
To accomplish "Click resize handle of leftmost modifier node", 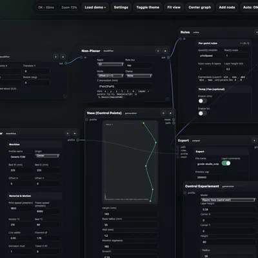I will click(64, 96).
